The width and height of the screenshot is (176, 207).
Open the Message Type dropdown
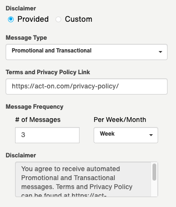click(87, 52)
